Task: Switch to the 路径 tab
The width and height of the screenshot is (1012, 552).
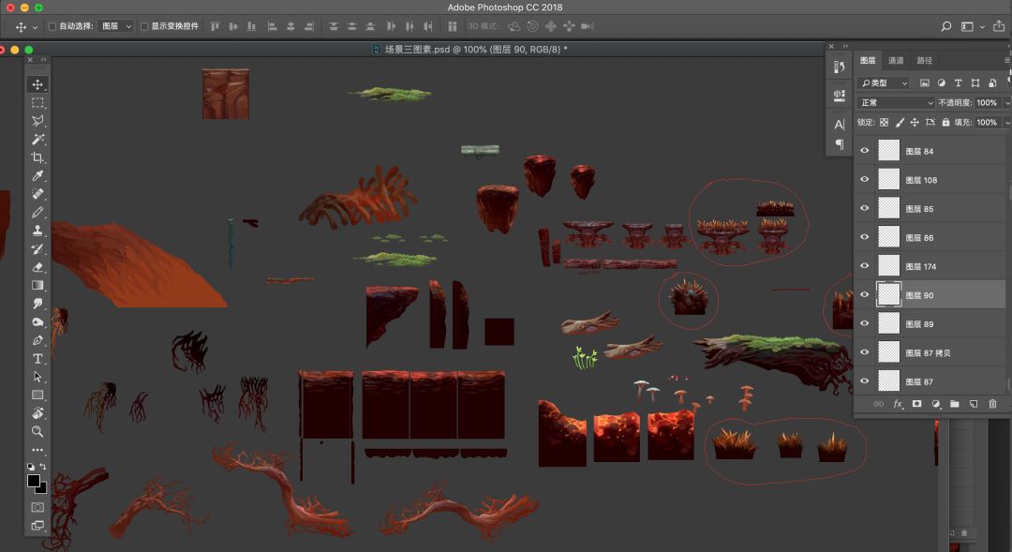Action: click(925, 61)
